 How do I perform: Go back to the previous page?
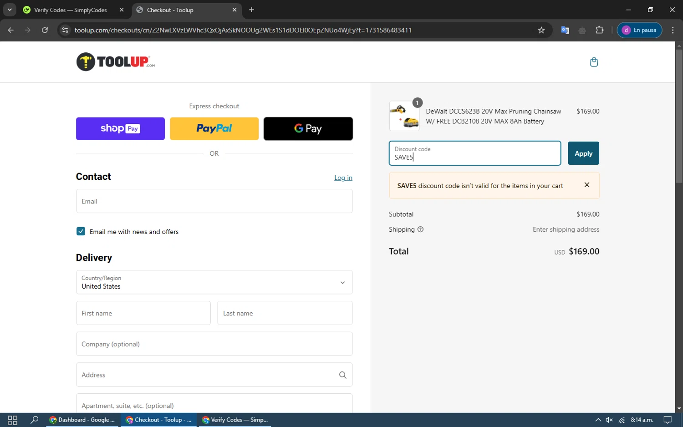pos(11,30)
